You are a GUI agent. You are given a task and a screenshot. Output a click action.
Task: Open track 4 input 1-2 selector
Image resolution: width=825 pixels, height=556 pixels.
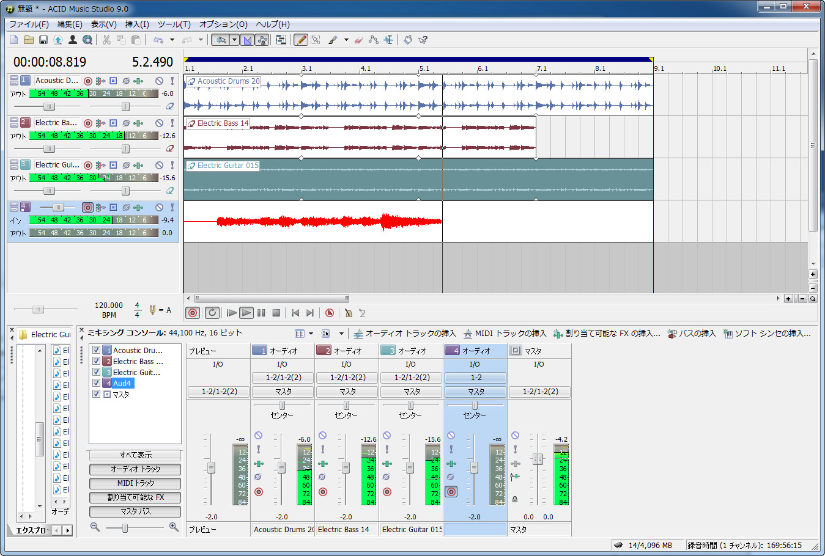coord(476,378)
